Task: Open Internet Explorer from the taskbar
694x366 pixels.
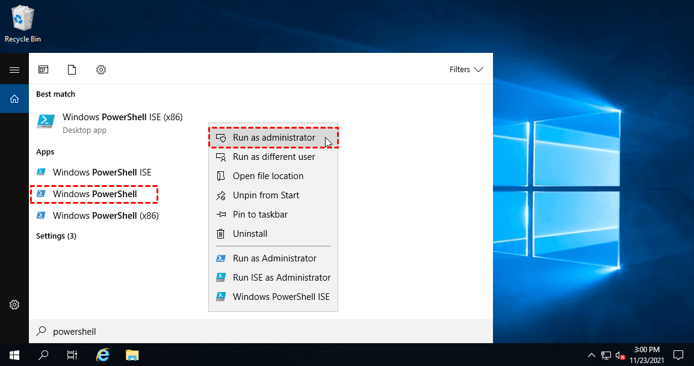Action: point(102,355)
